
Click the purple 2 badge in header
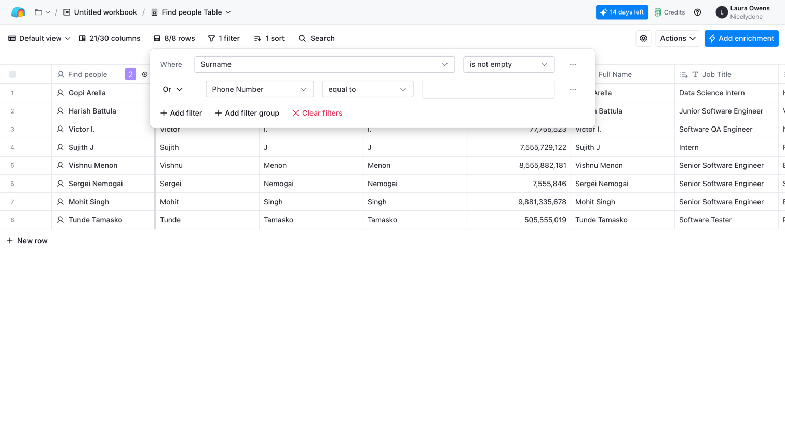click(130, 74)
